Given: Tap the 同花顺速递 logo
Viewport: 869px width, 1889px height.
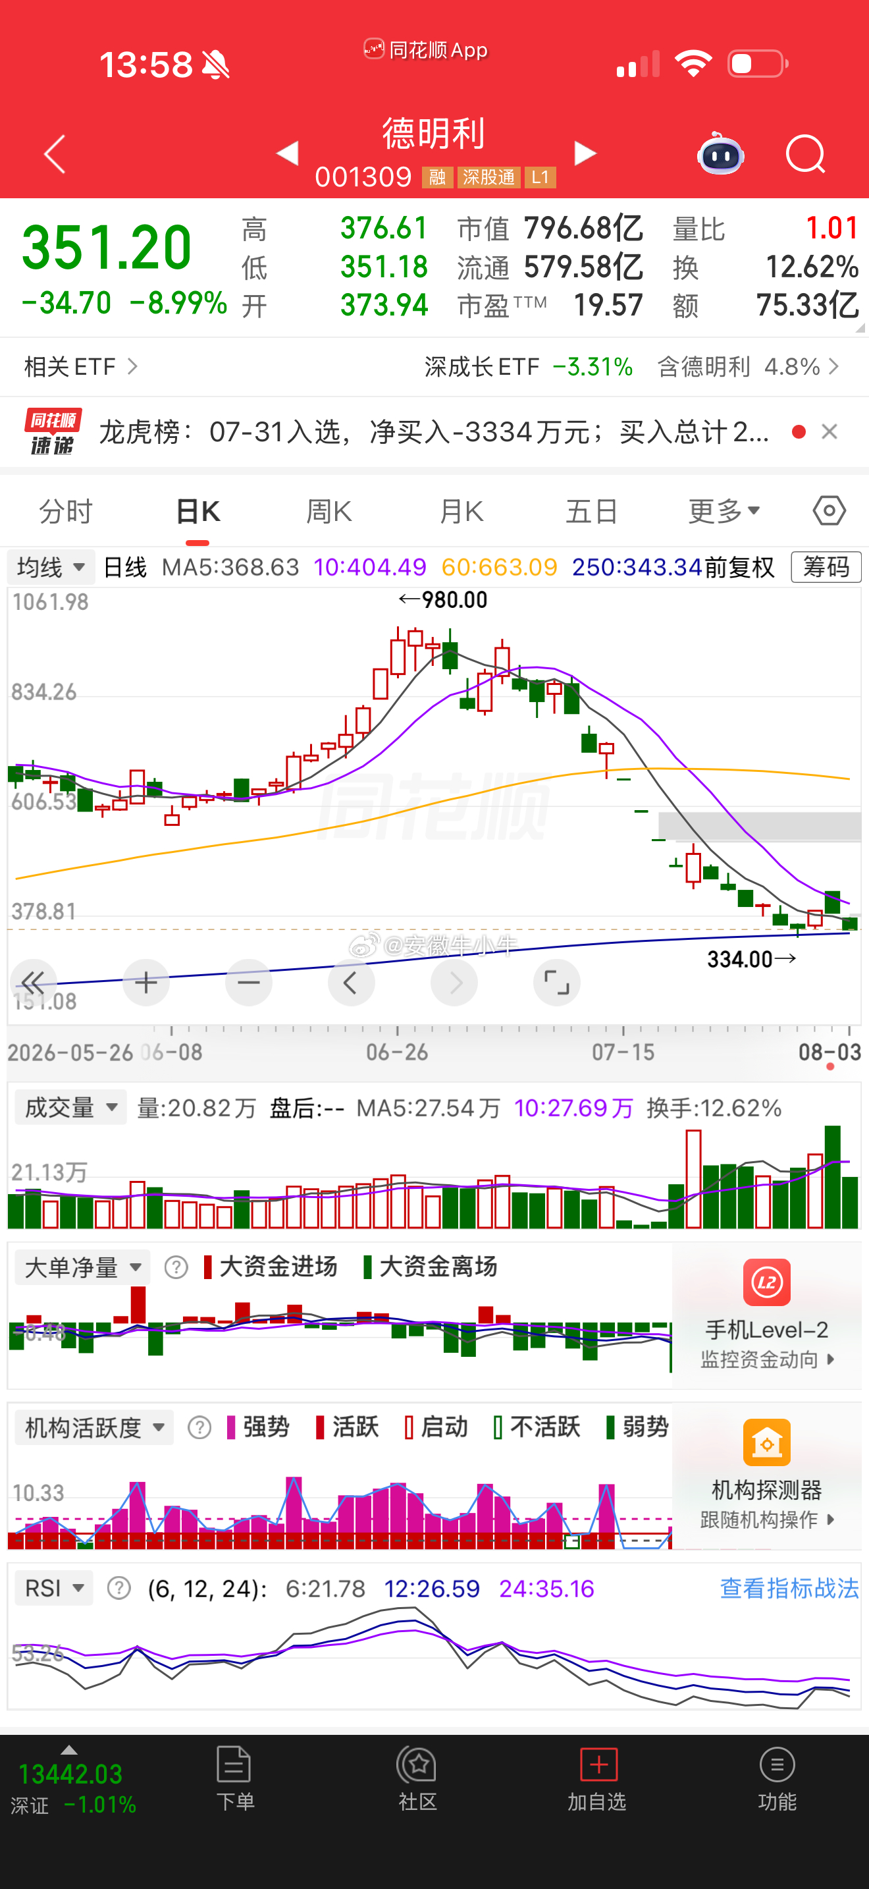Looking at the screenshot, I should (x=53, y=432).
